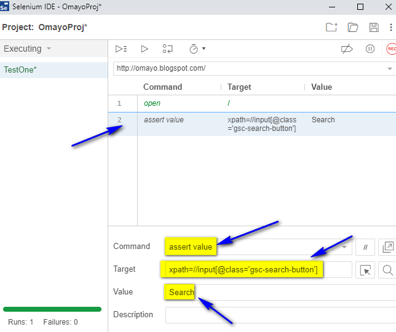Image resolution: width=396 pixels, height=332 pixels.
Task: Click the xpath target cell in row 2
Action: point(262,124)
